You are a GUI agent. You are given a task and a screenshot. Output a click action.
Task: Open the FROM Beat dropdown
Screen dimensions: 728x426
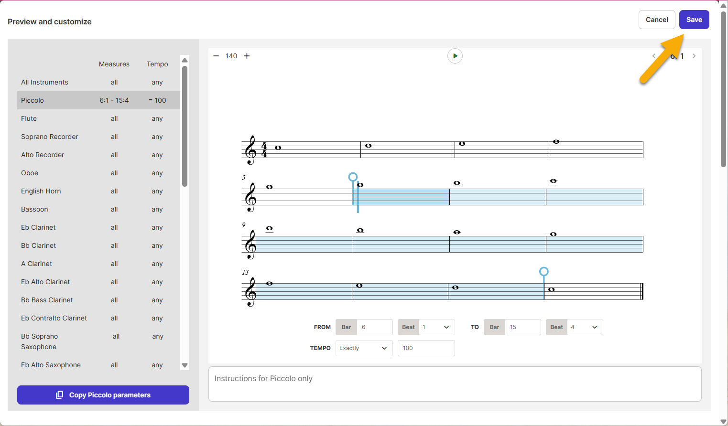coord(435,327)
